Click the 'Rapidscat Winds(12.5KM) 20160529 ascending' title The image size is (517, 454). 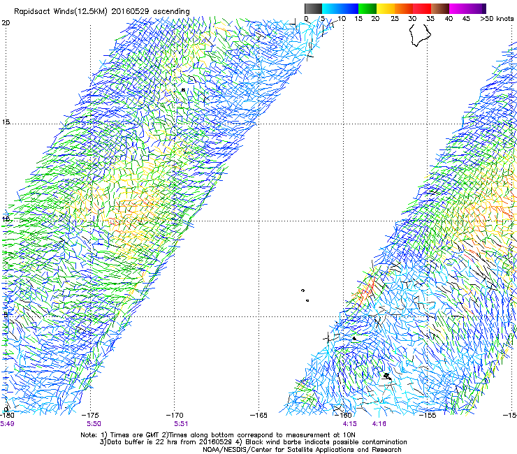101,12
